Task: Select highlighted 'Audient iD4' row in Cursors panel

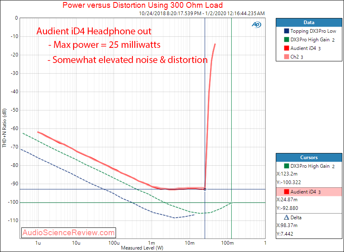Action: coord(309,192)
